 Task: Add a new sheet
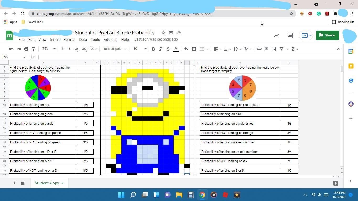pos(14,183)
